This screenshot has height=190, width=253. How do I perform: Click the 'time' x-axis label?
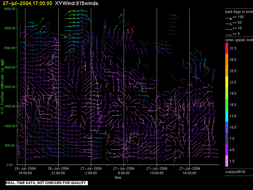[x=118, y=177]
